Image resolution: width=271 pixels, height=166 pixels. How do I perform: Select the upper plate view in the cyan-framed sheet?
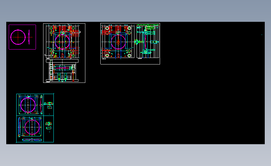(x=28, y=105)
